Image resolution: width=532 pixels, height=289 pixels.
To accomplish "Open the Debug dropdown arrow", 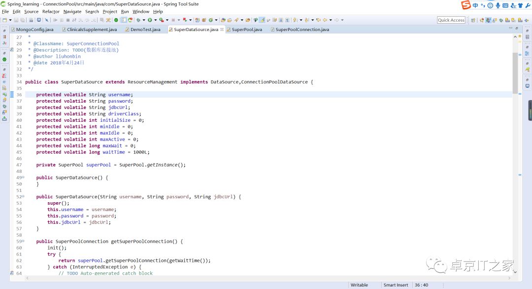I will 144,20.
